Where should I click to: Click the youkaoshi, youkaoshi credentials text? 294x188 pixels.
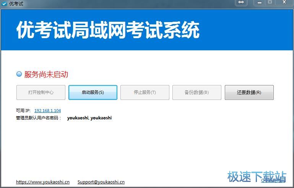coord(89,118)
